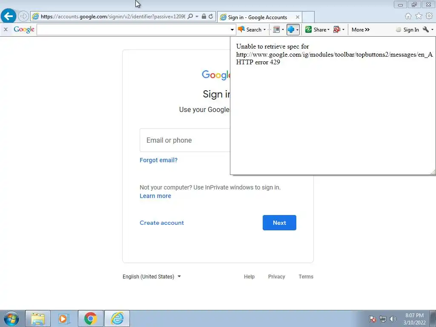Click the toolbar Search button
Screen dimensions: 436x327
click(x=250, y=29)
